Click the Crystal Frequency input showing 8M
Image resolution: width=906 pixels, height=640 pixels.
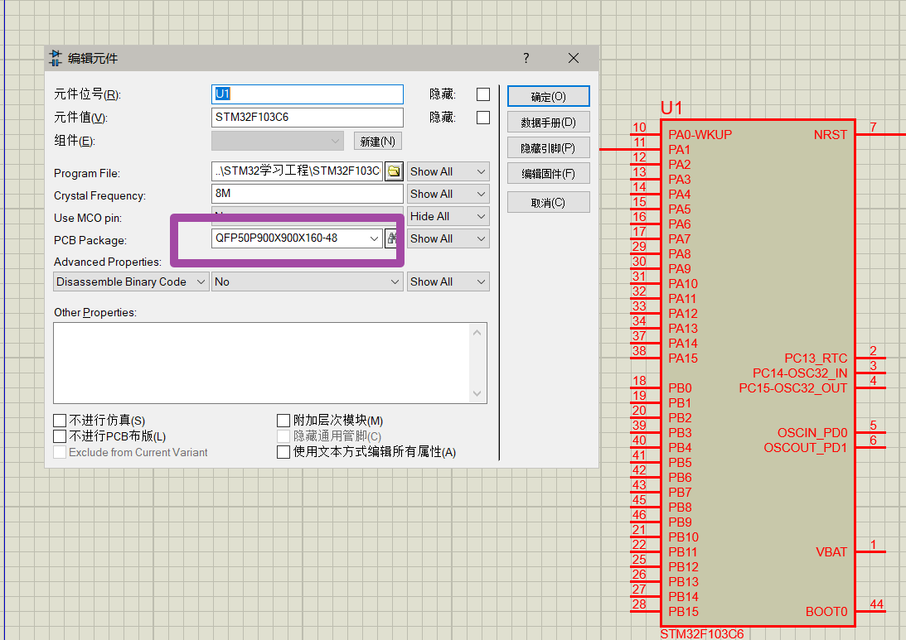(x=307, y=194)
